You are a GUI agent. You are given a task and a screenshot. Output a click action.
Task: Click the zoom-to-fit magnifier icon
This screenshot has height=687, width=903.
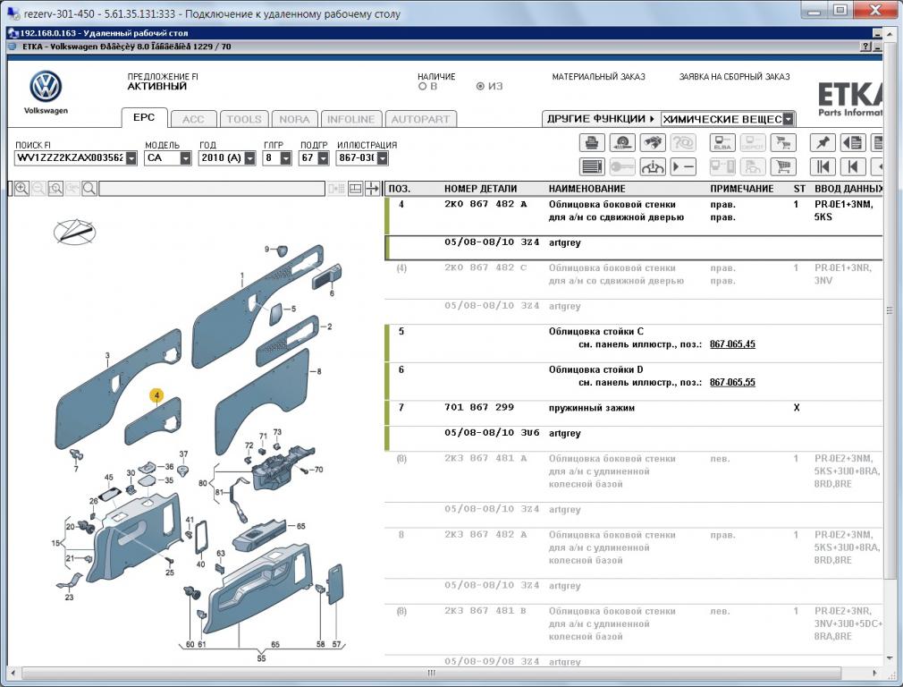point(55,189)
